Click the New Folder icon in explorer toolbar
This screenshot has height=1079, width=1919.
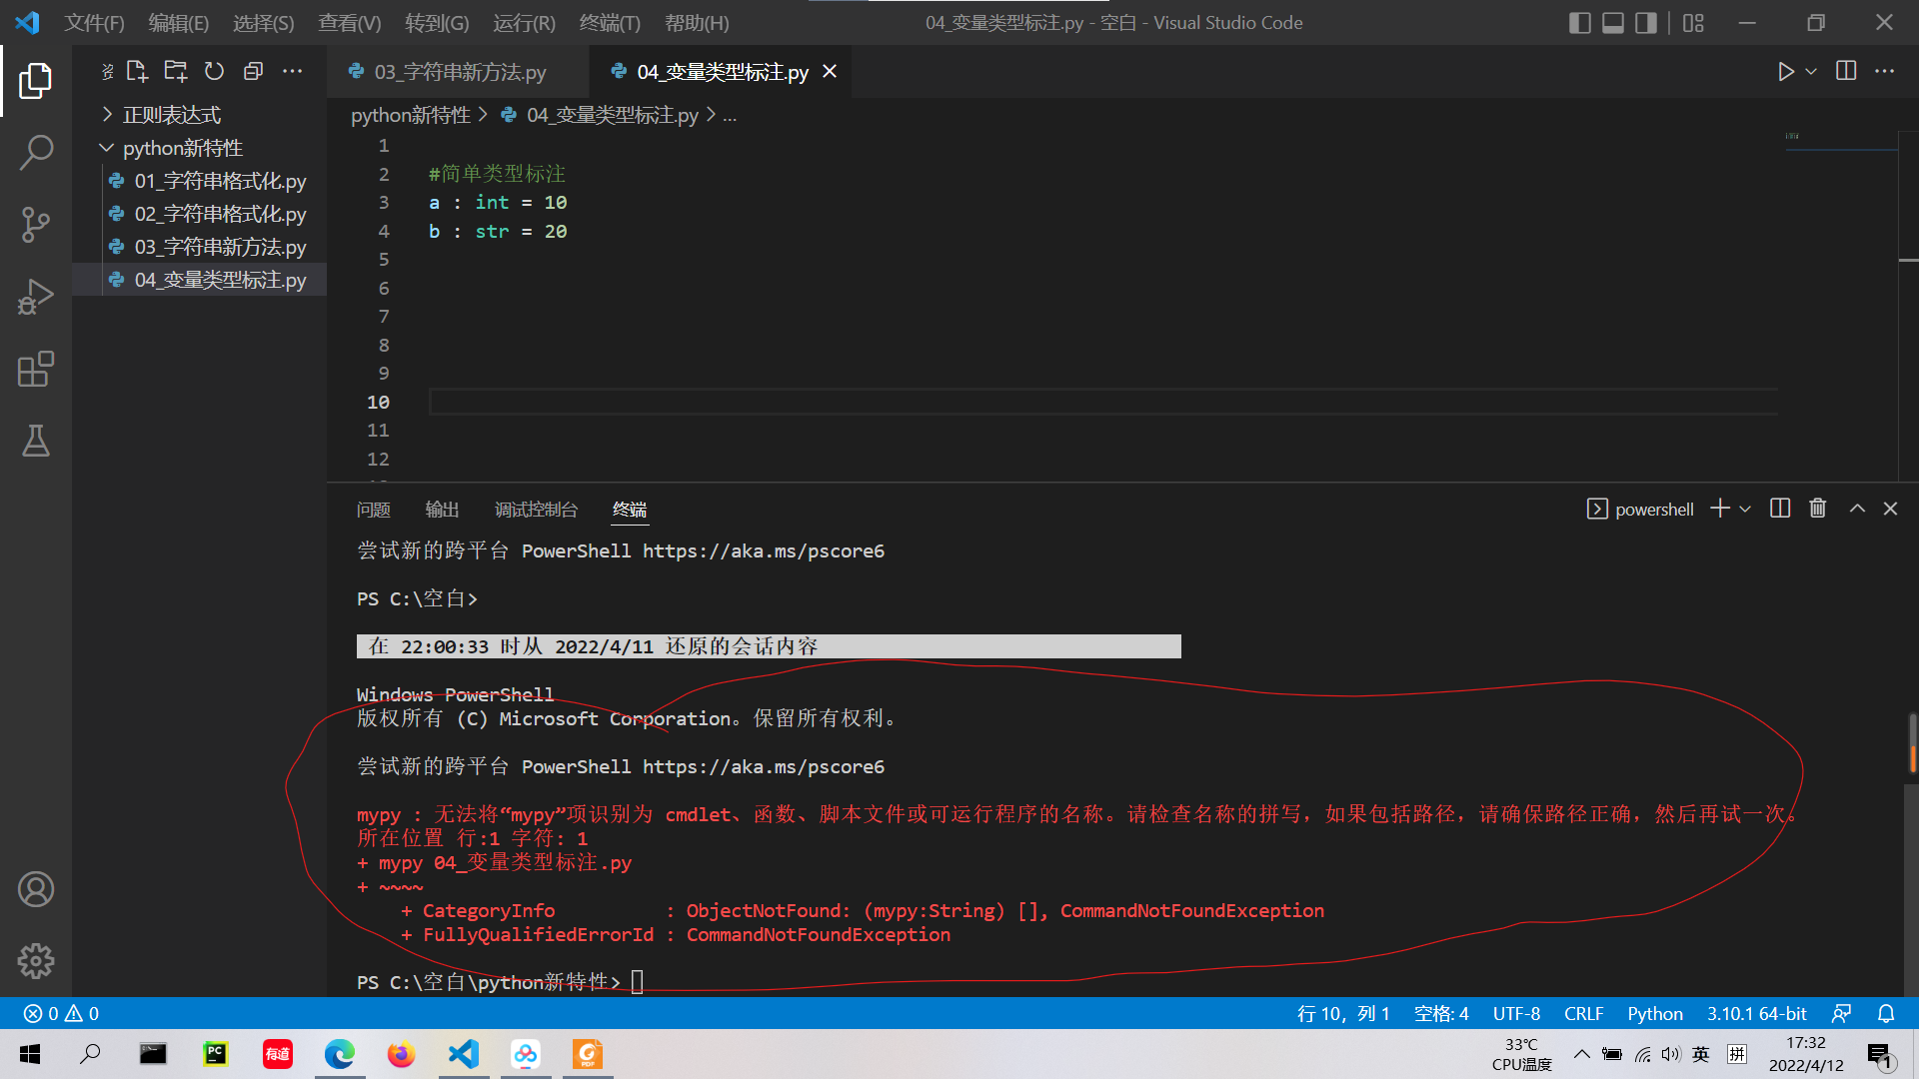point(176,71)
